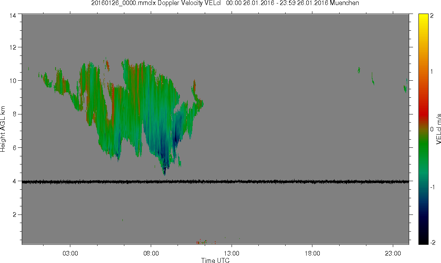Click the 'VELcl m/s' colorbar label
This screenshot has height=263, width=441.
click(x=438, y=129)
